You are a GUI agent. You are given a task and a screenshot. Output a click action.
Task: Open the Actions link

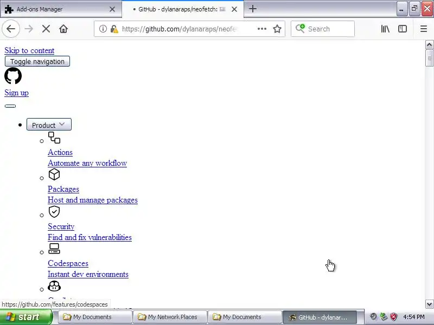60,152
